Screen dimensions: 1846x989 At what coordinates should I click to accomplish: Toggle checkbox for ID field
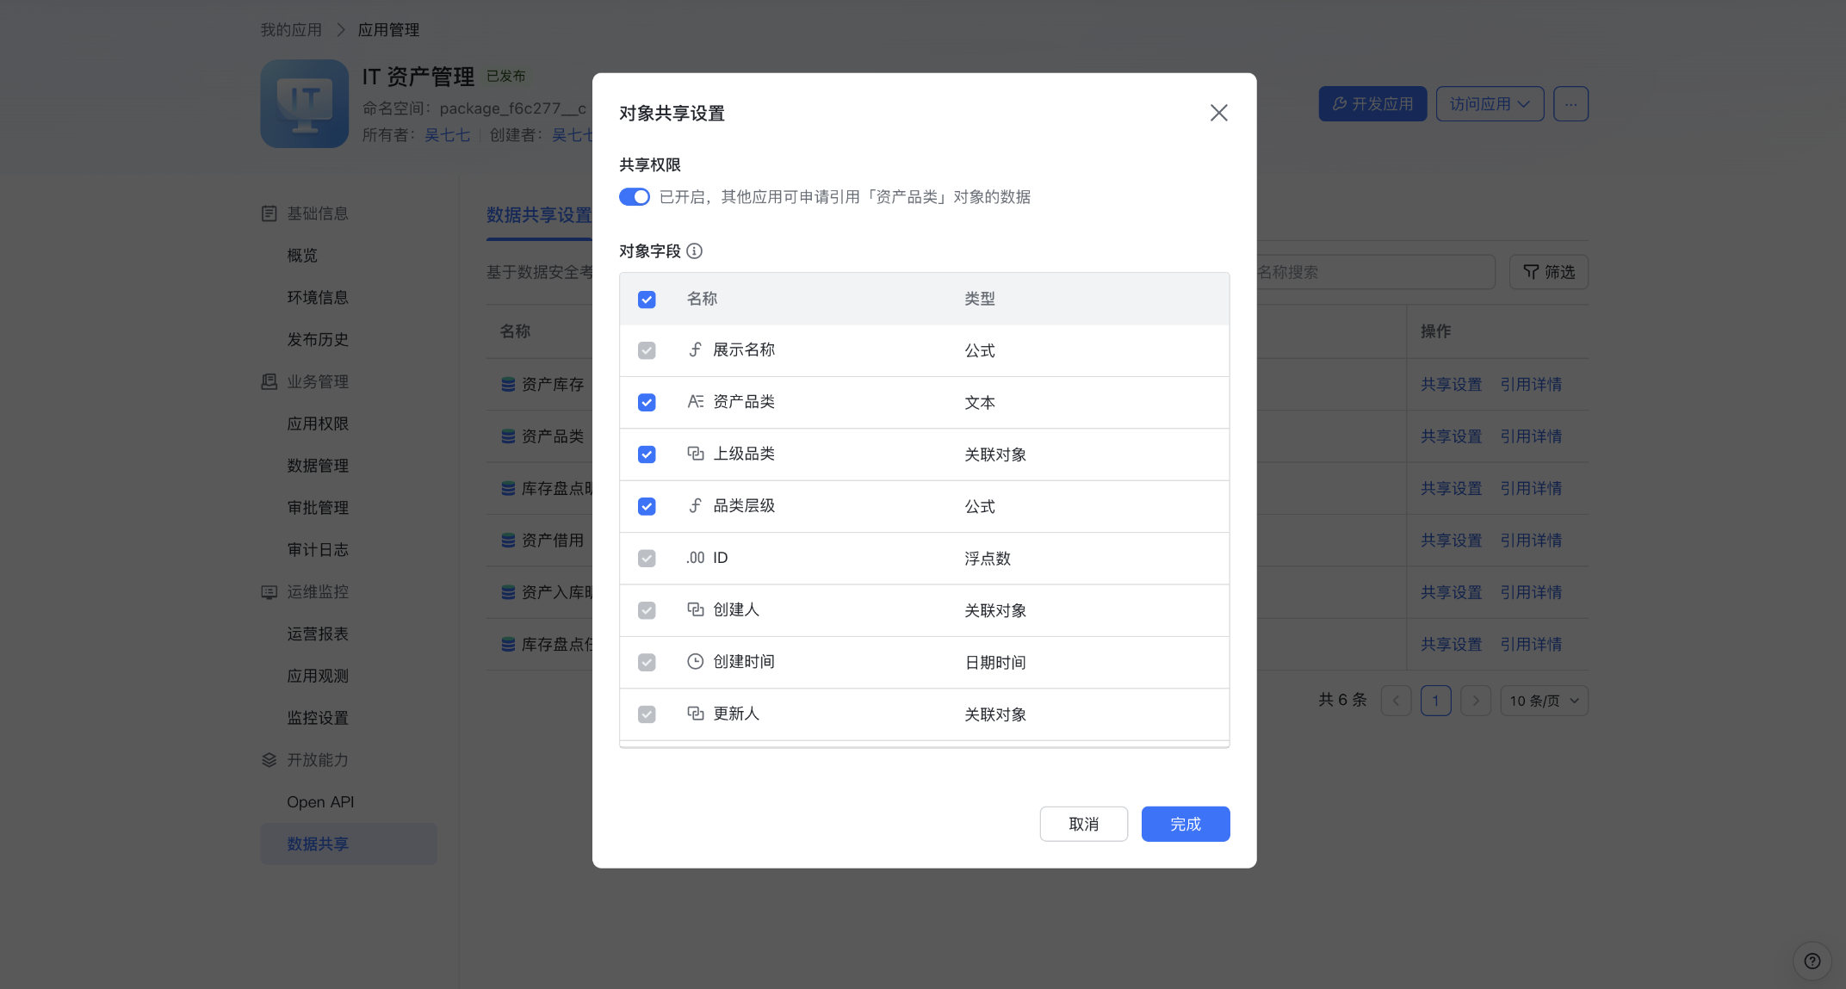tap(647, 559)
